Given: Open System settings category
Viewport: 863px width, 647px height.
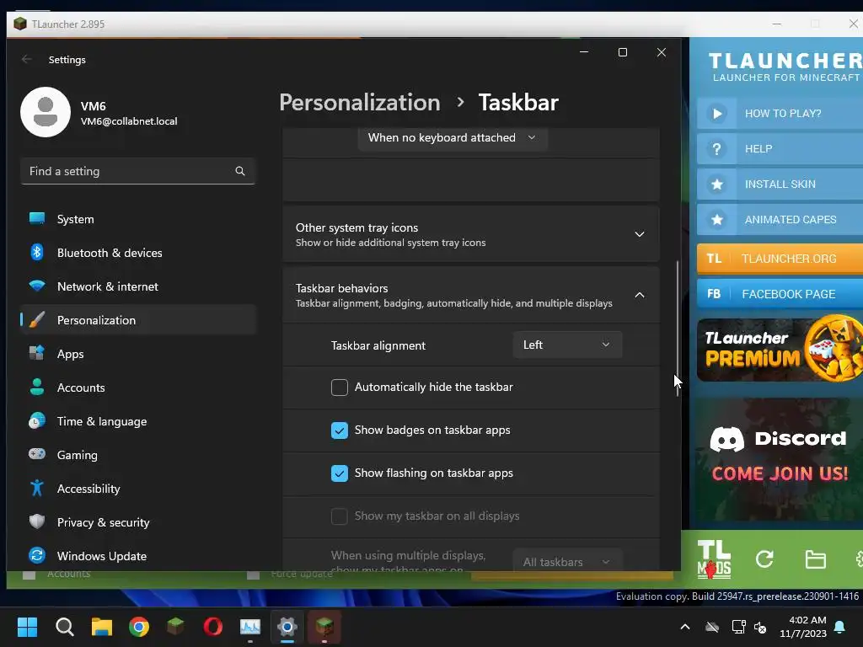Looking at the screenshot, I should 137,219.
